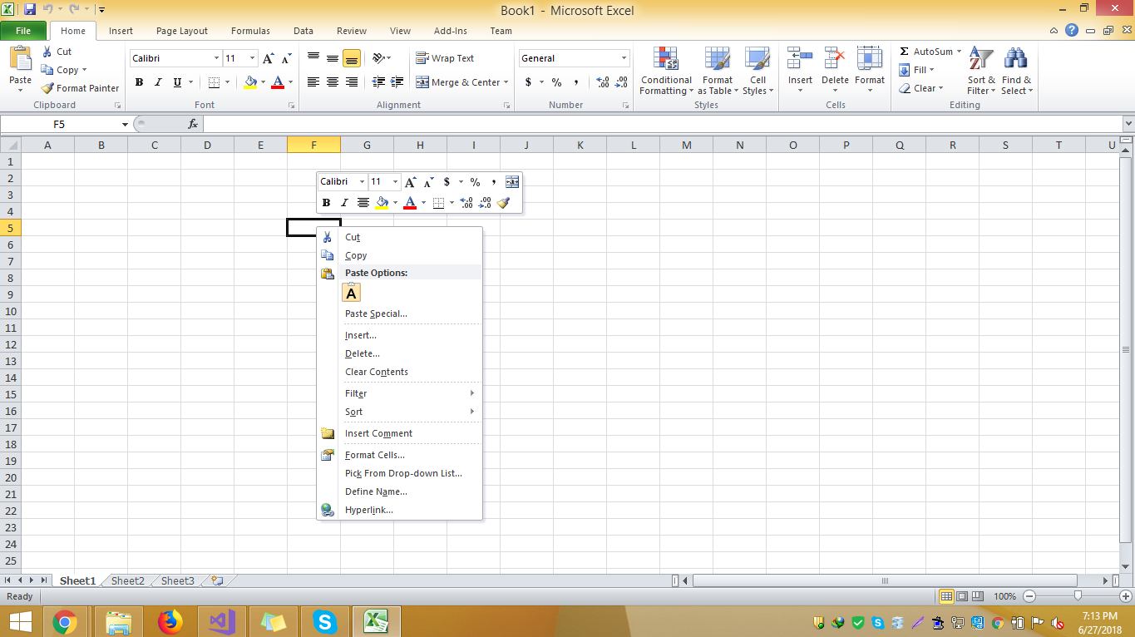Pick the red Font Color swatch
Image resolution: width=1135 pixels, height=637 pixels.
[x=278, y=81]
